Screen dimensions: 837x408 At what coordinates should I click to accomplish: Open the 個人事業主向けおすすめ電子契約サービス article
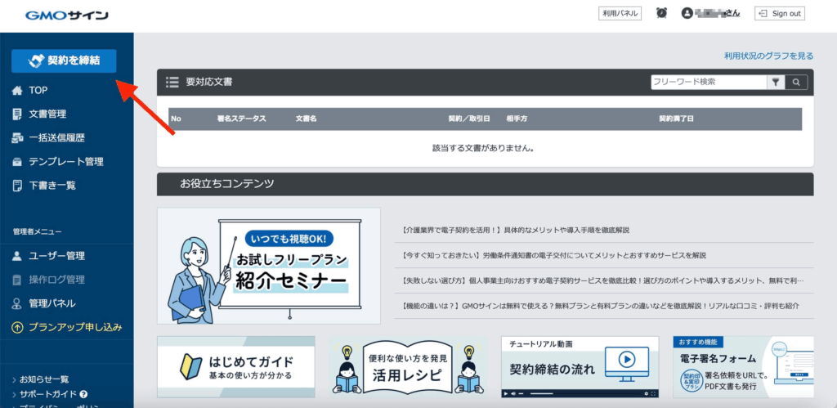click(x=601, y=280)
